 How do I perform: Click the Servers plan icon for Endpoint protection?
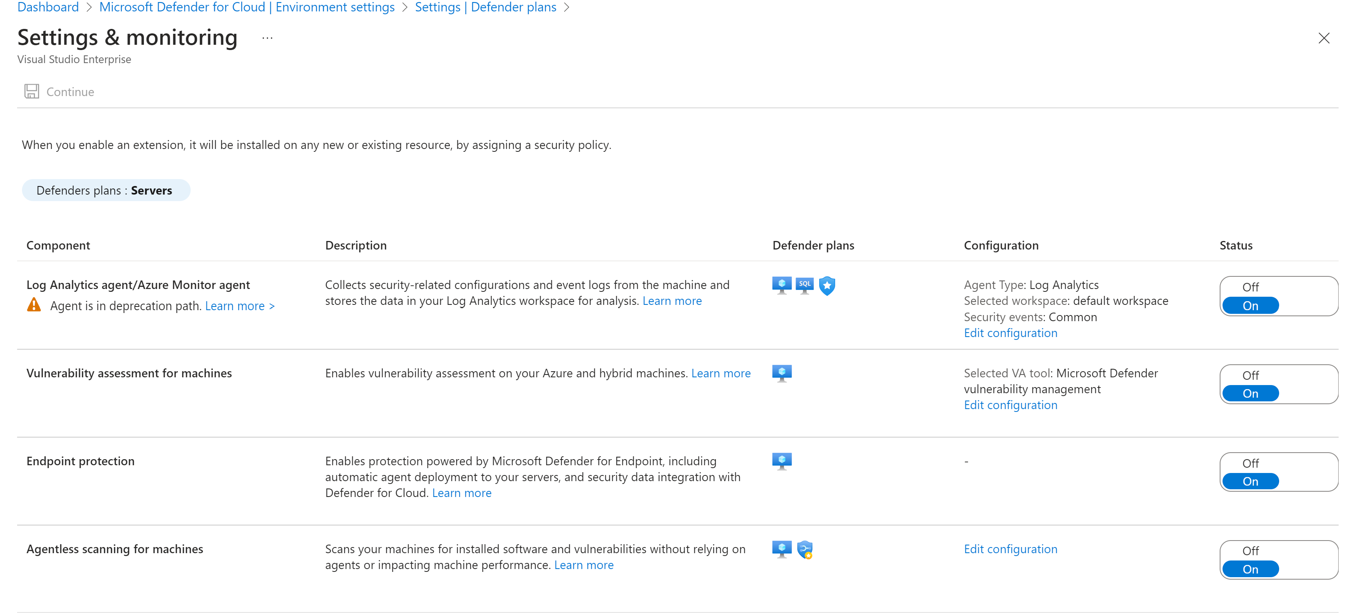pyautogui.click(x=781, y=461)
